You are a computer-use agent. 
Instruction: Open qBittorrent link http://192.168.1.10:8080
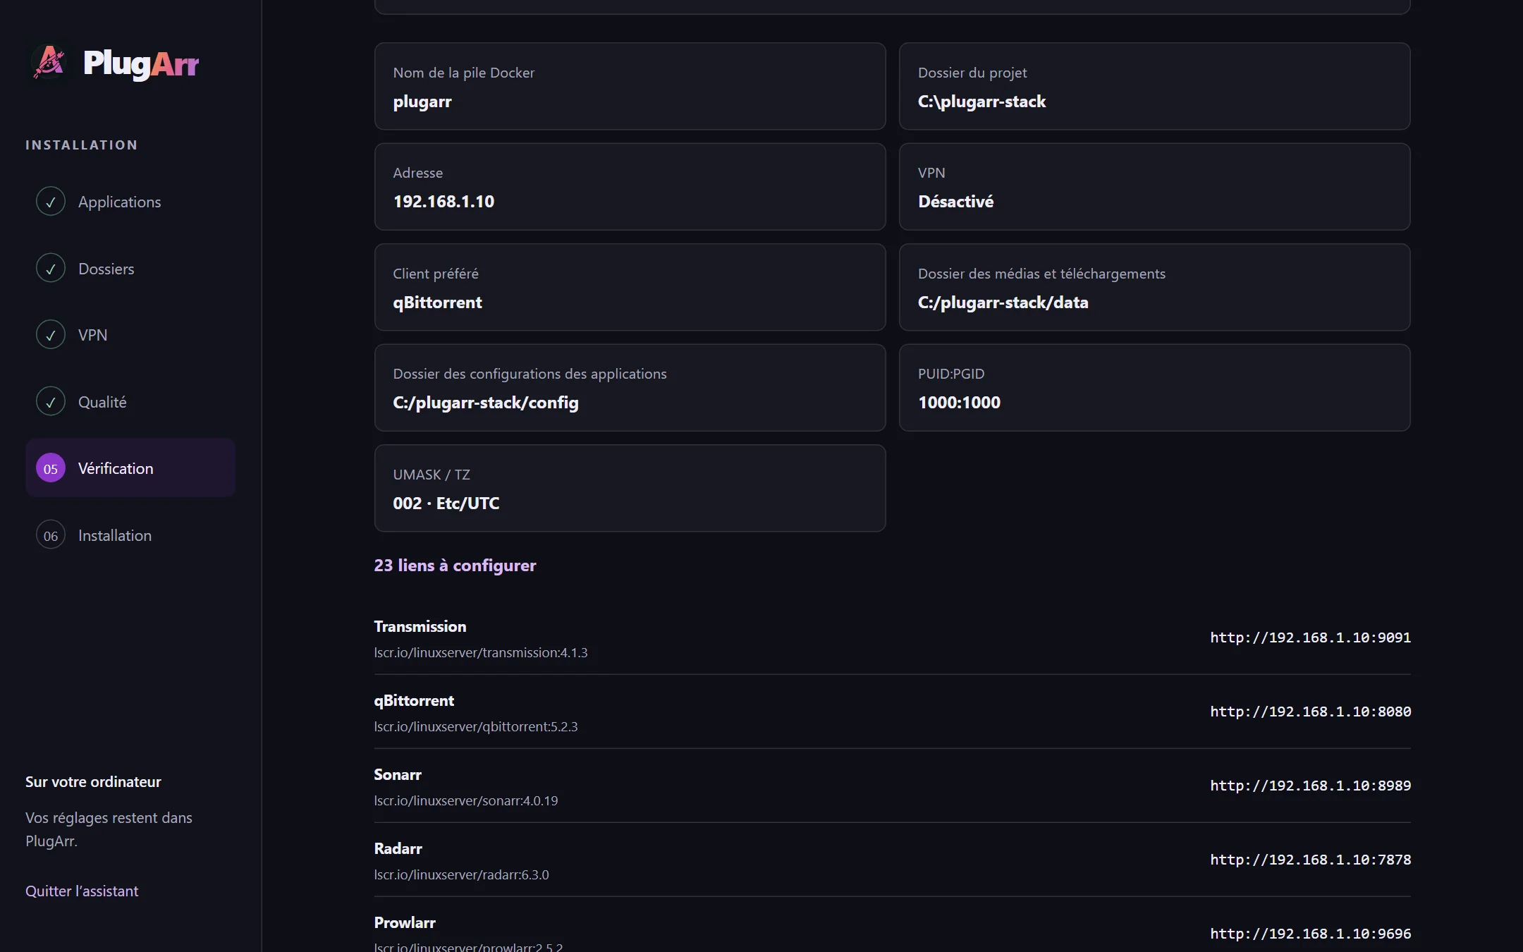coord(1311,712)
